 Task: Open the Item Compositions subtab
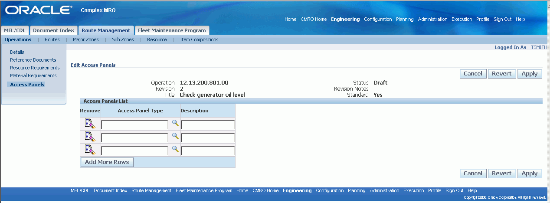199,39
